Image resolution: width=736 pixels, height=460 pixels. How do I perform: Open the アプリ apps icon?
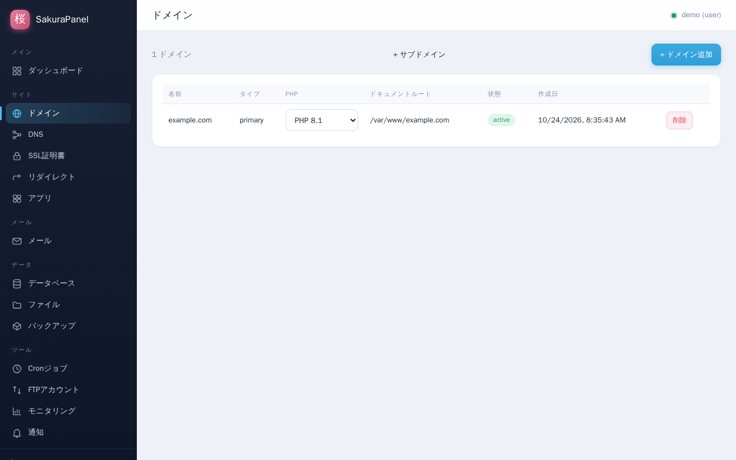[x=17, y=198]
